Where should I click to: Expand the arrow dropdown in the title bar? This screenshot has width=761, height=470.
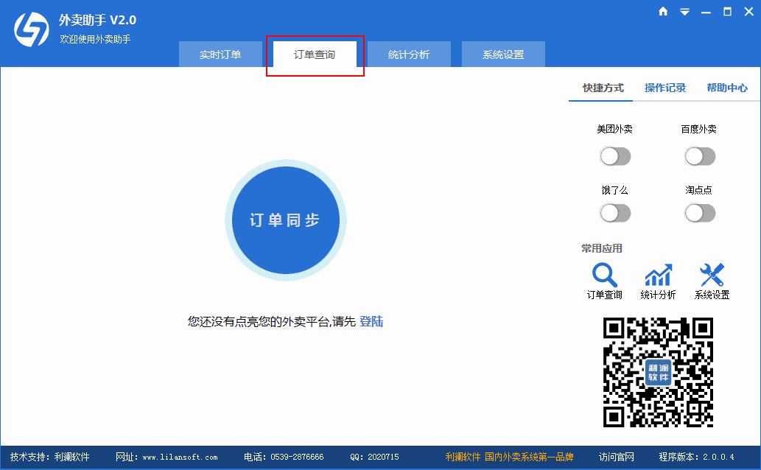[684, 12]
